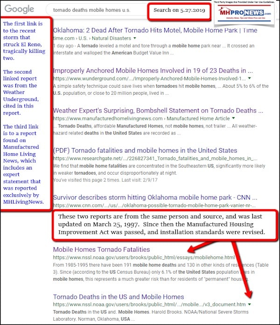
Task: Click the cnn.com URL text
Action: 154,205
